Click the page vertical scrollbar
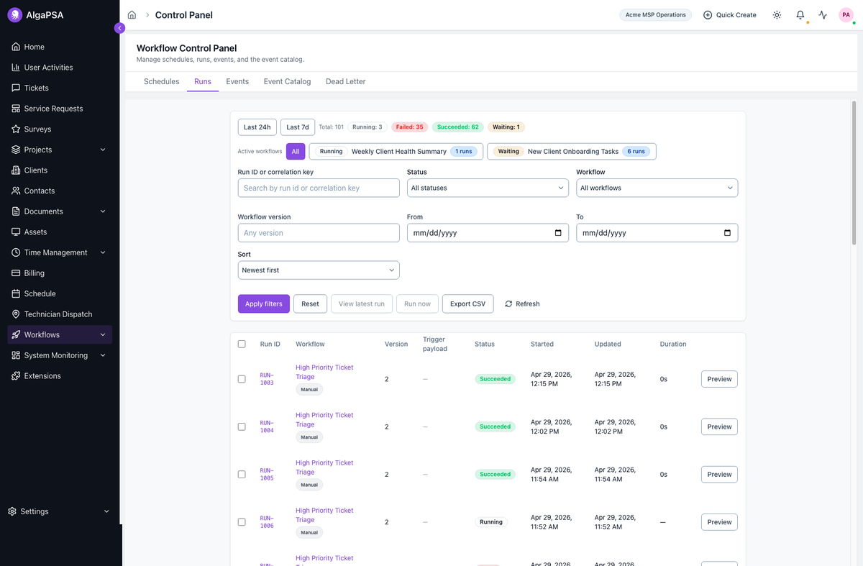 coord(854,173)
